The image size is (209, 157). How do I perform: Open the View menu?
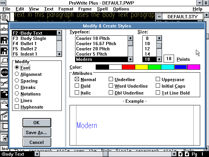34,9
